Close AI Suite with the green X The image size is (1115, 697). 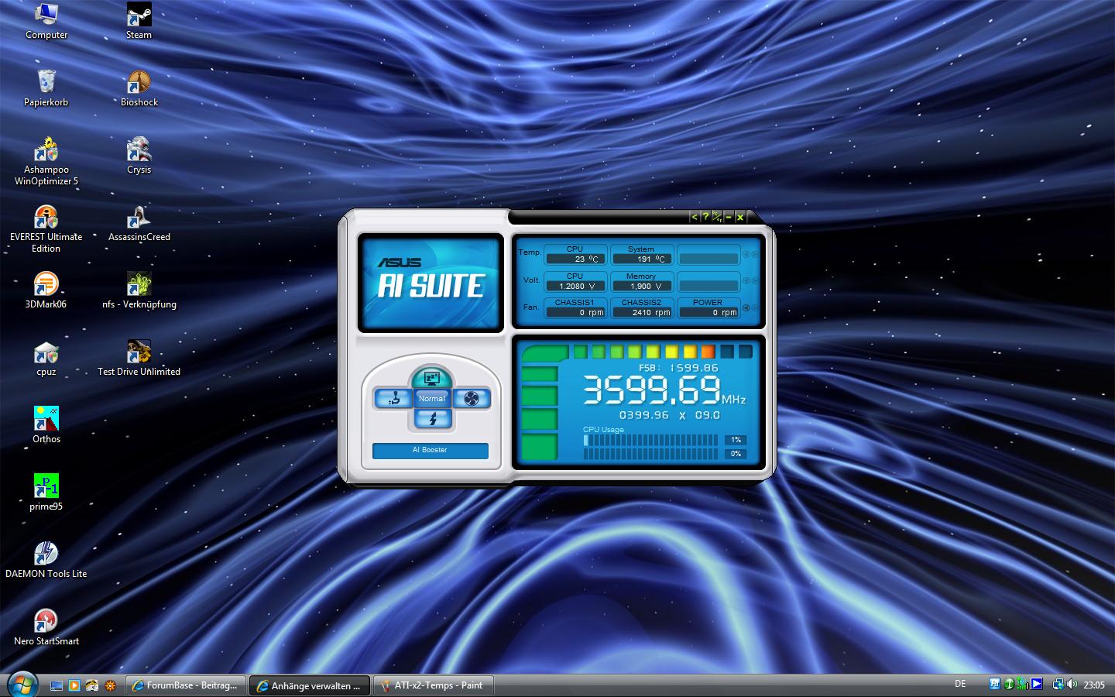[x=740, y=217]
